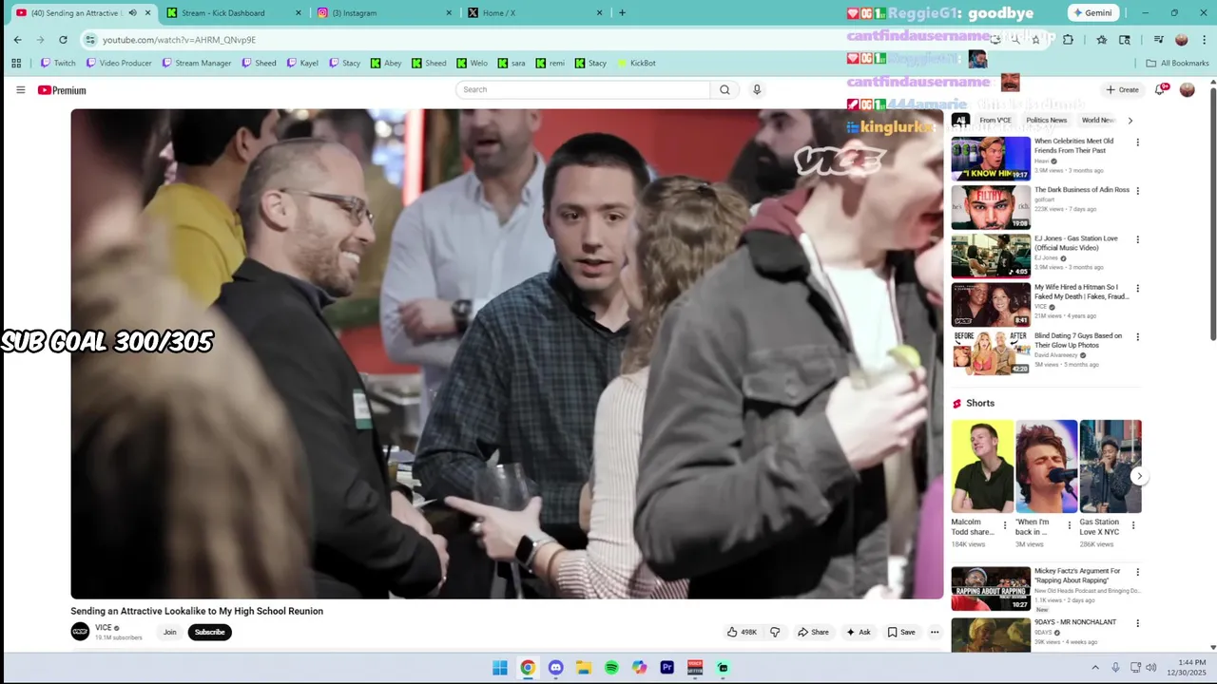The height and width of the screenshot is (684, 1217).
Task: Go to YouTube Premium home logo
Action: click(x=62, y=90)
